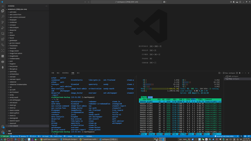Click htop F3 Search button
Image resolution: width=251 pixels, height=141 pixels.
tap(158, 134)
